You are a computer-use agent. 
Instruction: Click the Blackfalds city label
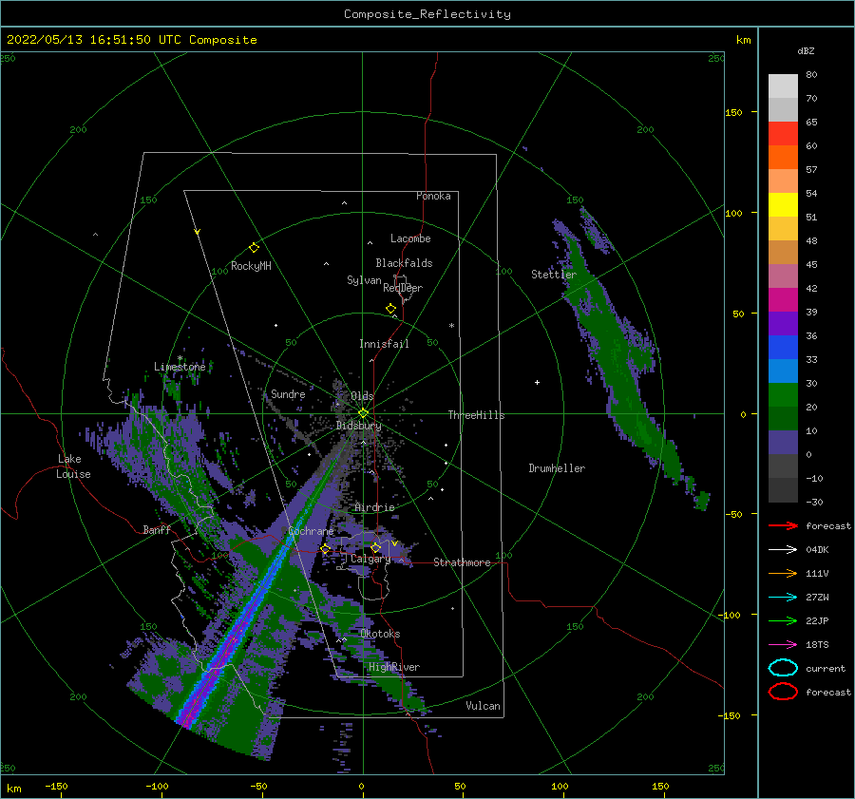click(x=404, y=263)
